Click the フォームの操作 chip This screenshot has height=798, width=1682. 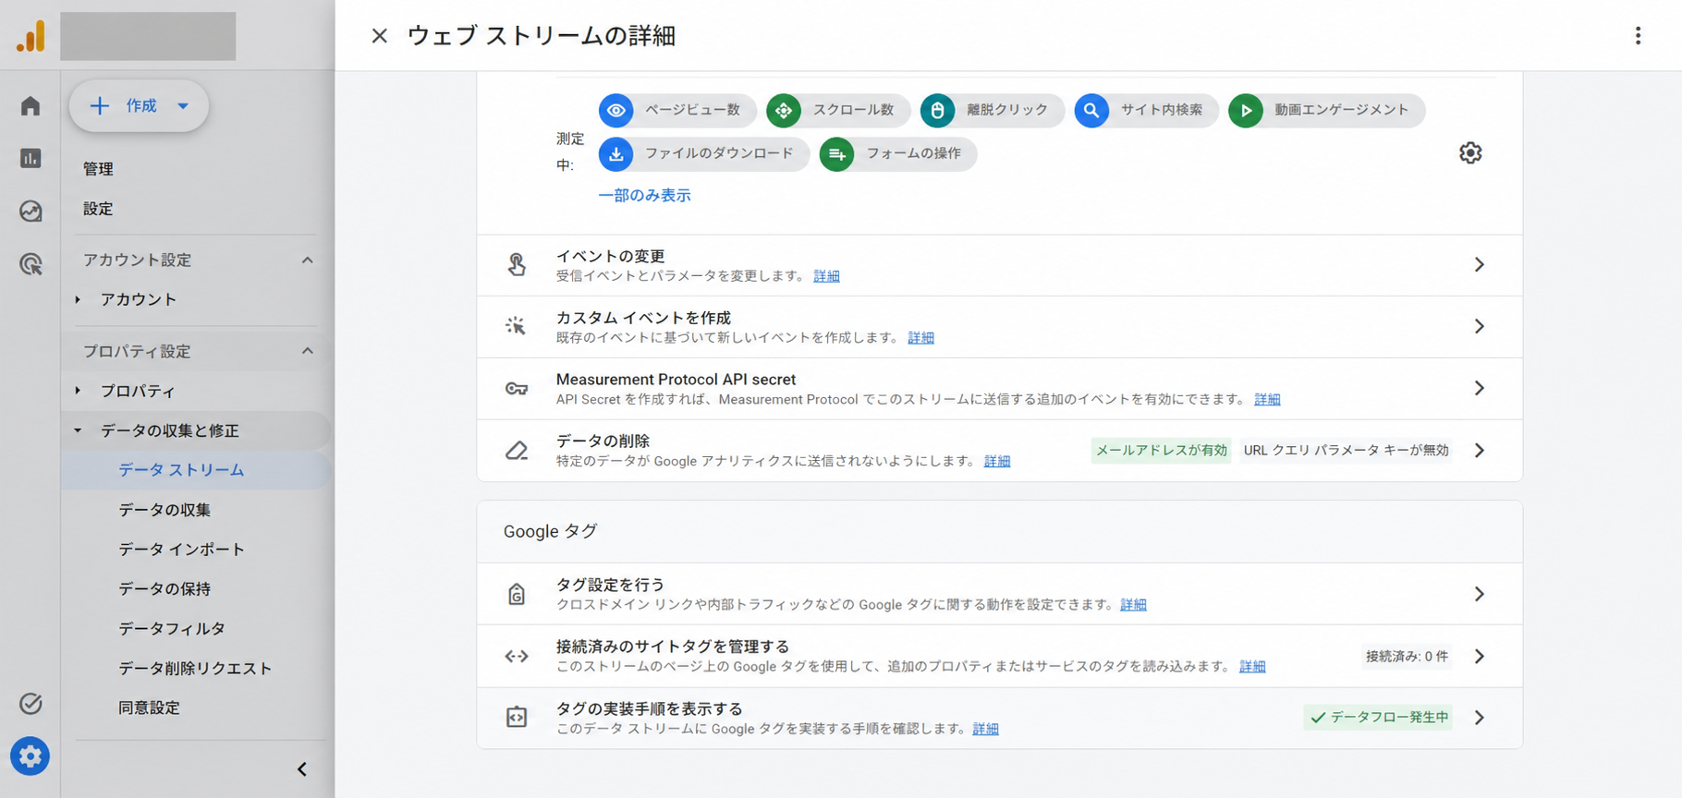(897, 153)
